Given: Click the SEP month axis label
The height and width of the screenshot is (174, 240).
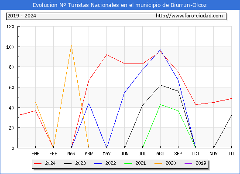Looking at the screenshot, I should click(178, 154).
